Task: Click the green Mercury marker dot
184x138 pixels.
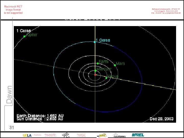Action: pos(95,71)
